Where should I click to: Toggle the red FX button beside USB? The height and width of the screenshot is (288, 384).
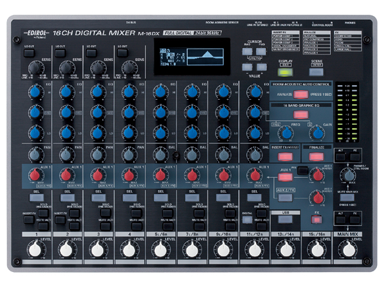[x=316, y=220]
